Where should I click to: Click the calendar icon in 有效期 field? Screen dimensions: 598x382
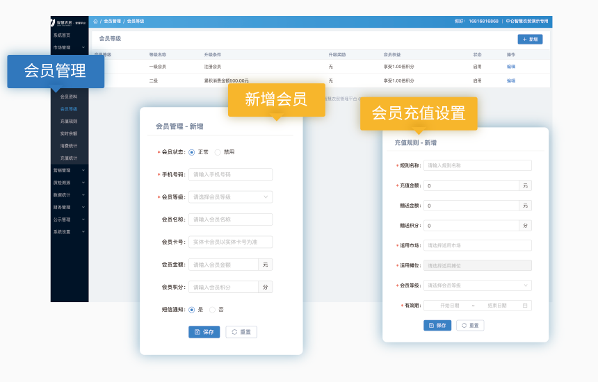tap(525, 306)
